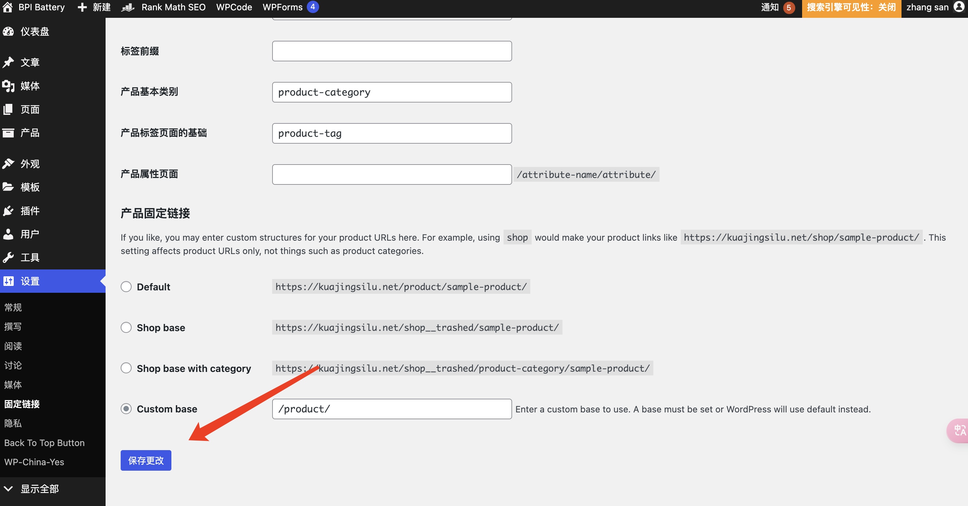Click the 外观 paintbrush icon
The width and height of the screenshot is (968, 506).
tap(8, 164)
